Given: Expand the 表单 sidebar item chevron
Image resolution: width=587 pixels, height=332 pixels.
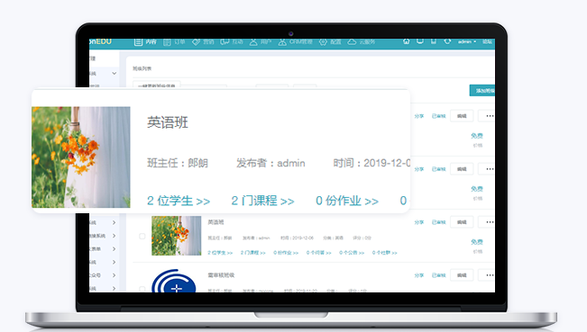Looking at the screenshot, I should tap(114, 248).
